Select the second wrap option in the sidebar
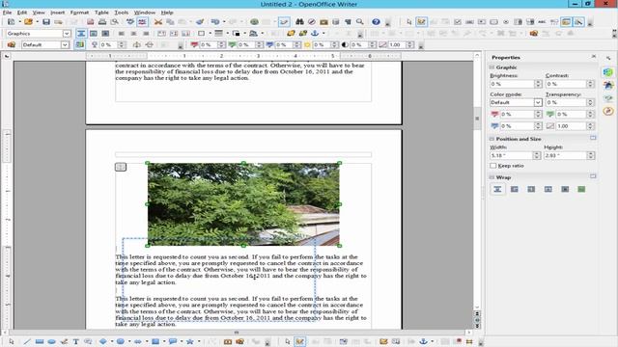This screenshot has width=618, height=347. tap(515, 189)
